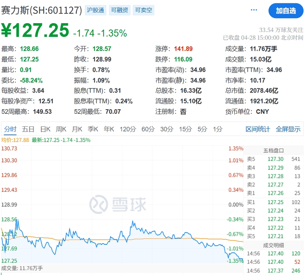Open 区间统计 range statistics

pyautogui.click(x=258, y=129)
